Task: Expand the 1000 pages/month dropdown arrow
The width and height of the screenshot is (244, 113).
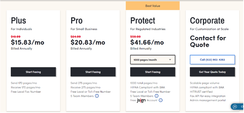Action: coord(170,60)
